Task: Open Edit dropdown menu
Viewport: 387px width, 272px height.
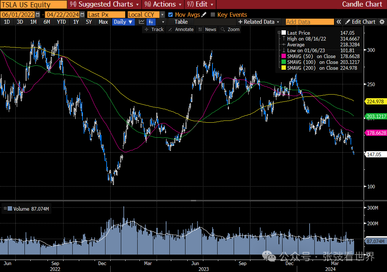Action: point(200,4)
